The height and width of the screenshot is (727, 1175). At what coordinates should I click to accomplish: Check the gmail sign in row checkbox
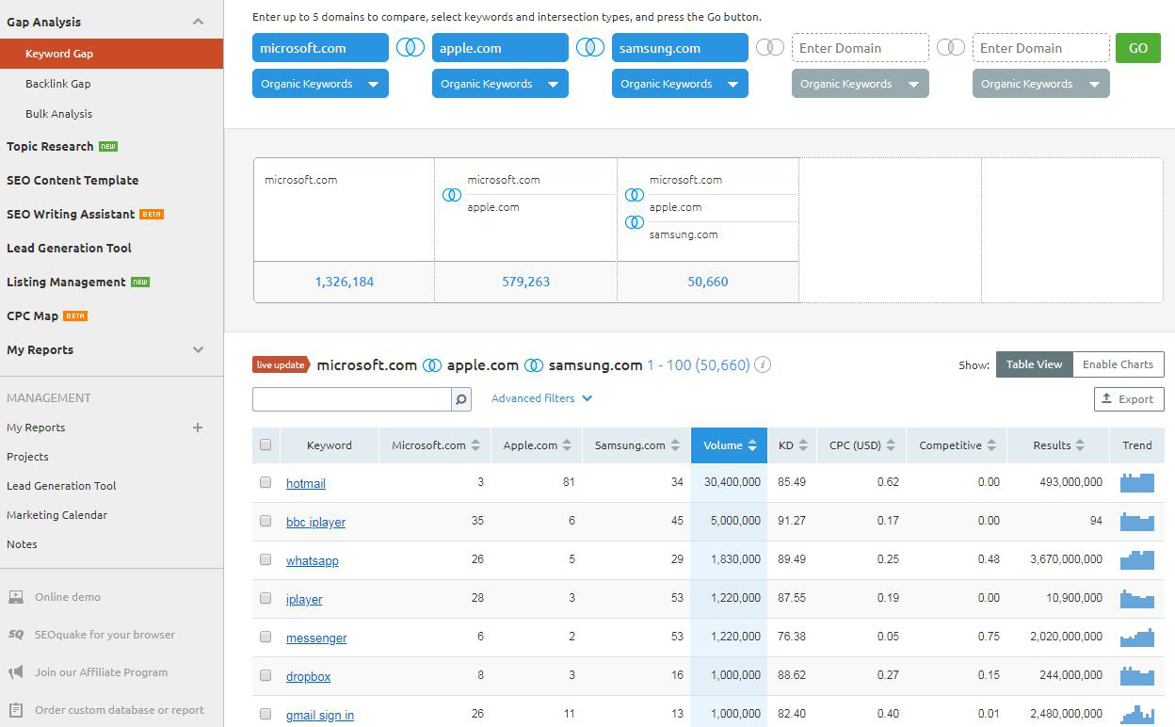click(266, 714)
